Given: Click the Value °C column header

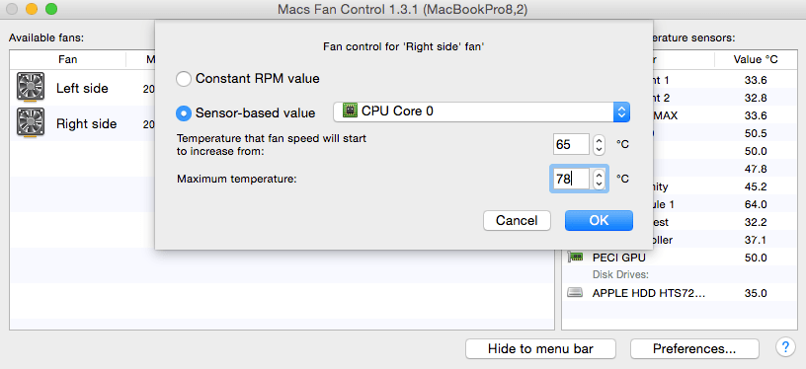Looking at the screenshot, I should 756,59.
